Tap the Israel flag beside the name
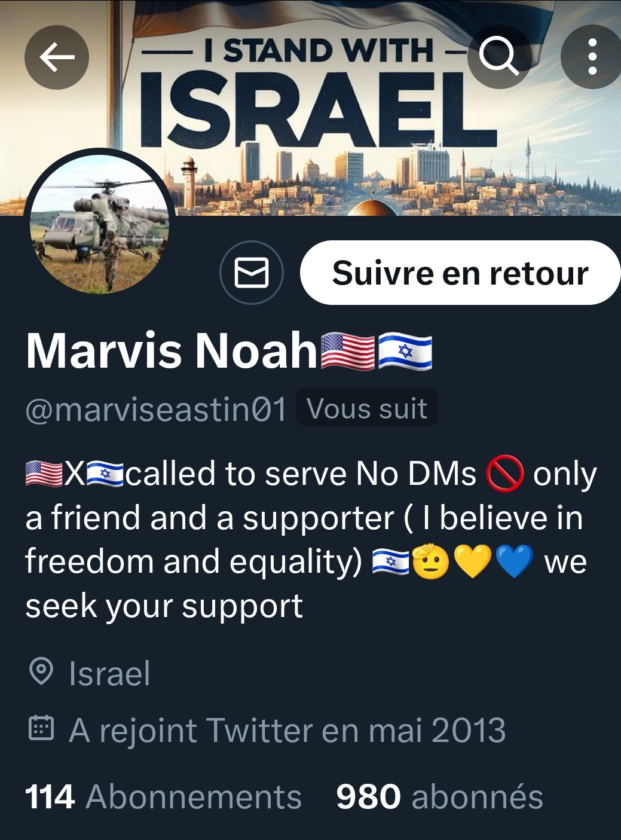Image resolution: width=621 pixels, height=840 pixels. coord(405,352)
